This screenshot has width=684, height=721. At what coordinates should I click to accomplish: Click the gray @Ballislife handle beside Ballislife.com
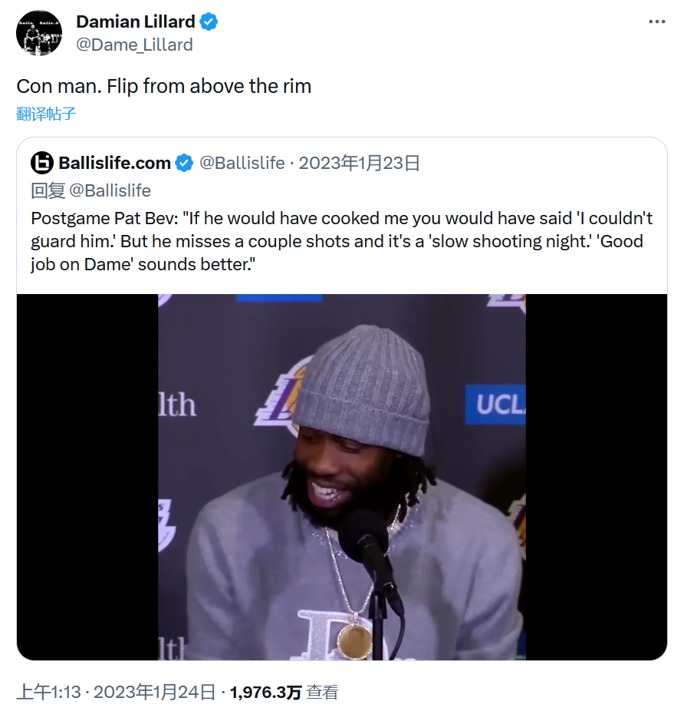pos(242,163)
